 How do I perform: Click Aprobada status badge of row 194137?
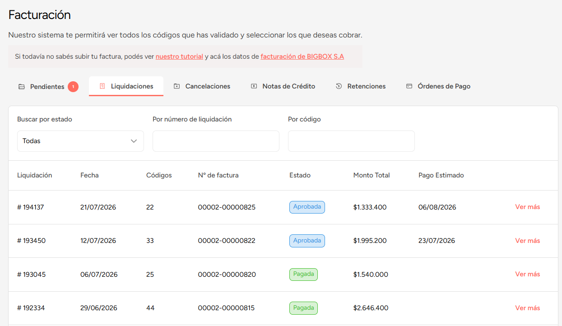pyautogui.click(x=307, y=207)
